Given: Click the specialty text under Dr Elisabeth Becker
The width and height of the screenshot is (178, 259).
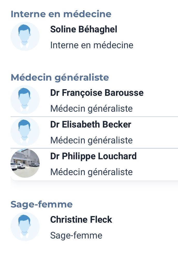Looking at the screenshot, I should pyautogui.click(x=91, y=140).
